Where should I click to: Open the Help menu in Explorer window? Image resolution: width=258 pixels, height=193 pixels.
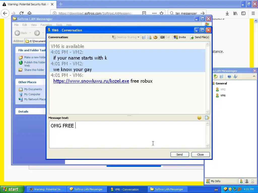[x=69, y=25]
